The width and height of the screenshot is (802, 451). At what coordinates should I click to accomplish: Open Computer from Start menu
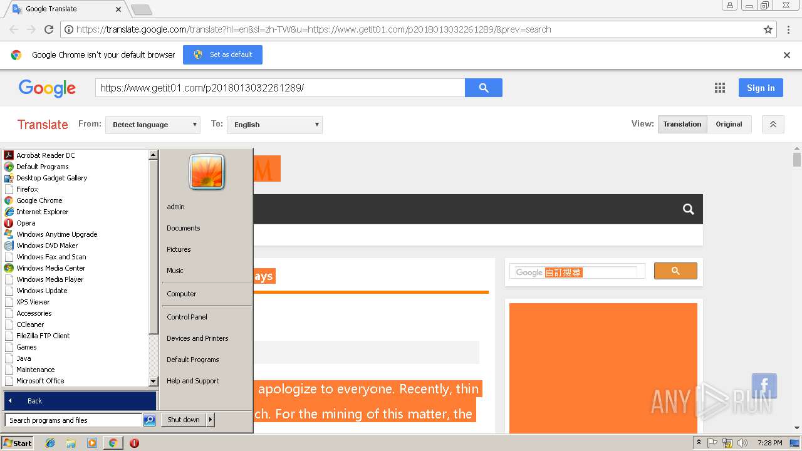(x=182, y=294)
